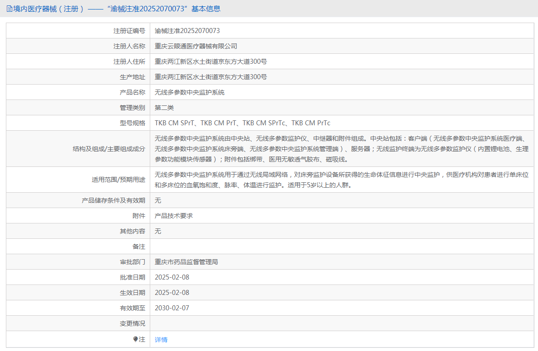Click the 注册人名称 label
The image size is (538, 351).
pyautogui.click(x=129, y=46)
